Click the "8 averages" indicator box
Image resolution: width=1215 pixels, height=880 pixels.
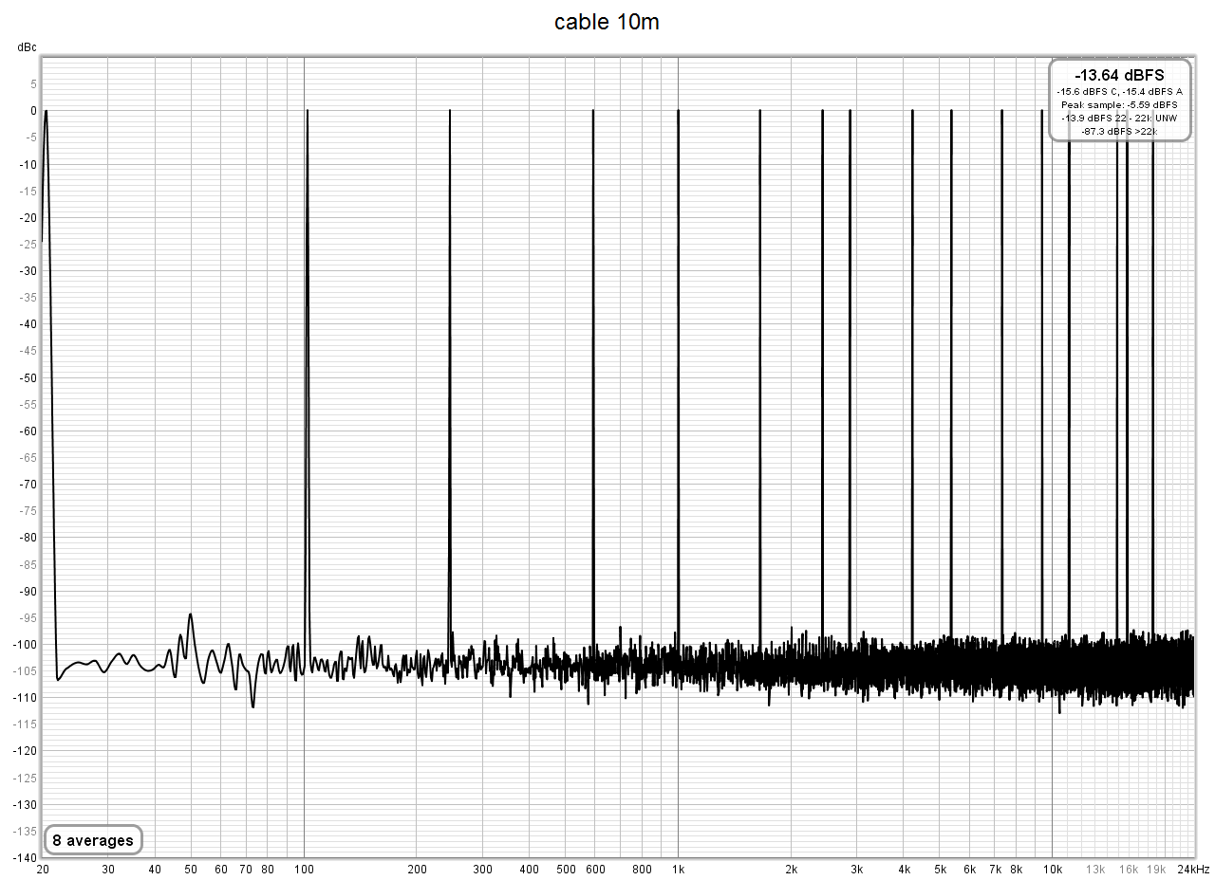coord(93,840)
